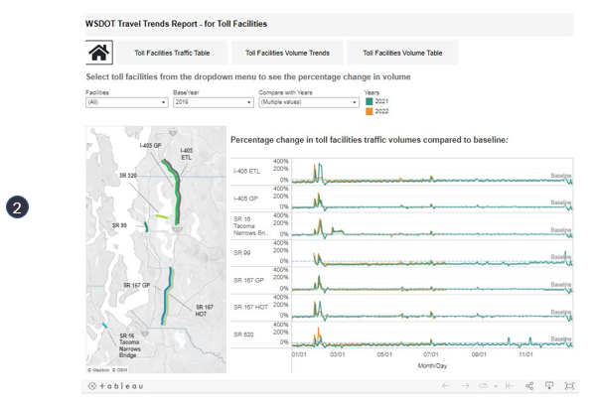
Task: Redo using the Tableau forward arrow
Action: [x=465, y=386]
